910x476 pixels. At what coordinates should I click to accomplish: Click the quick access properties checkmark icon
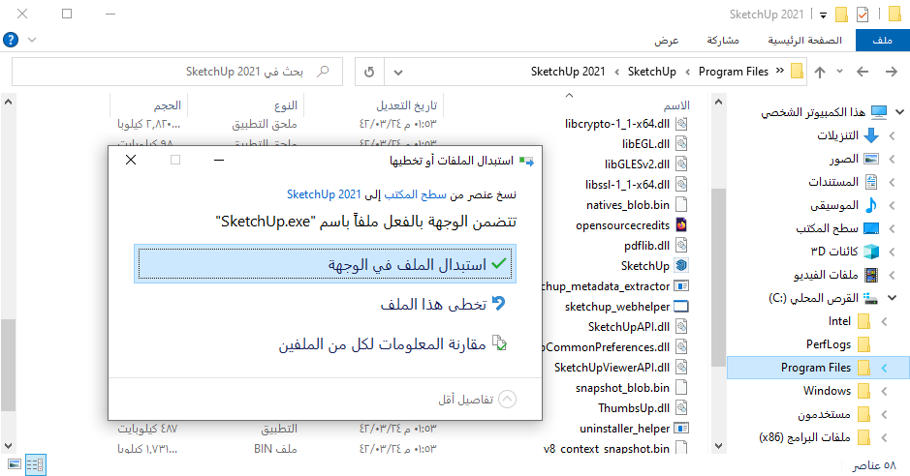pyautogui.click(x=863, y=14)
